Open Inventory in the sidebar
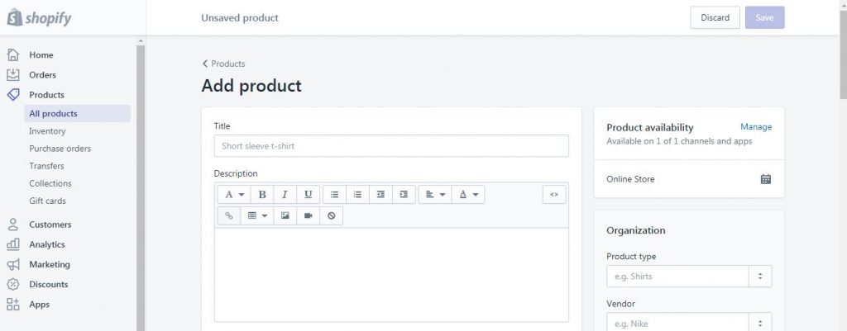This screenshot has width=847, height=331. [47, 131]
